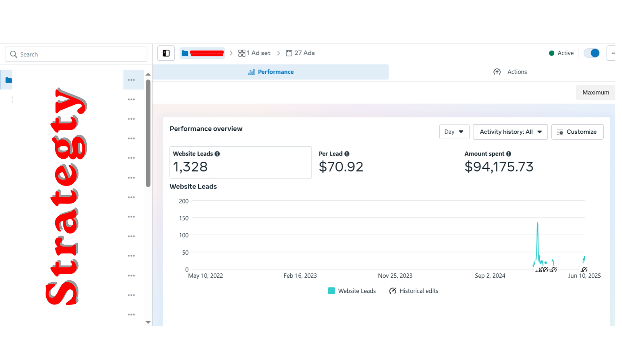Screen dimensions: 622x350
Task: Open the Activity history: All dropdown
Action: coord(510,132)
